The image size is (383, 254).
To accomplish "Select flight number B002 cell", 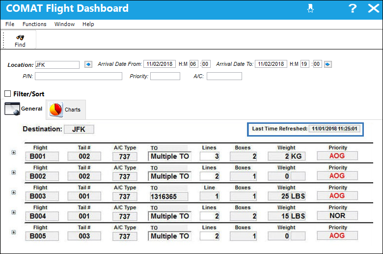I will pos(42,176).
